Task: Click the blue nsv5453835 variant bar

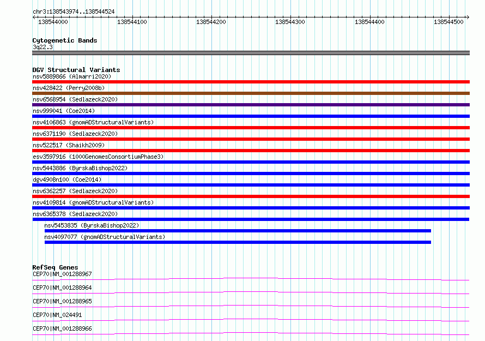Action: (238, 231)
